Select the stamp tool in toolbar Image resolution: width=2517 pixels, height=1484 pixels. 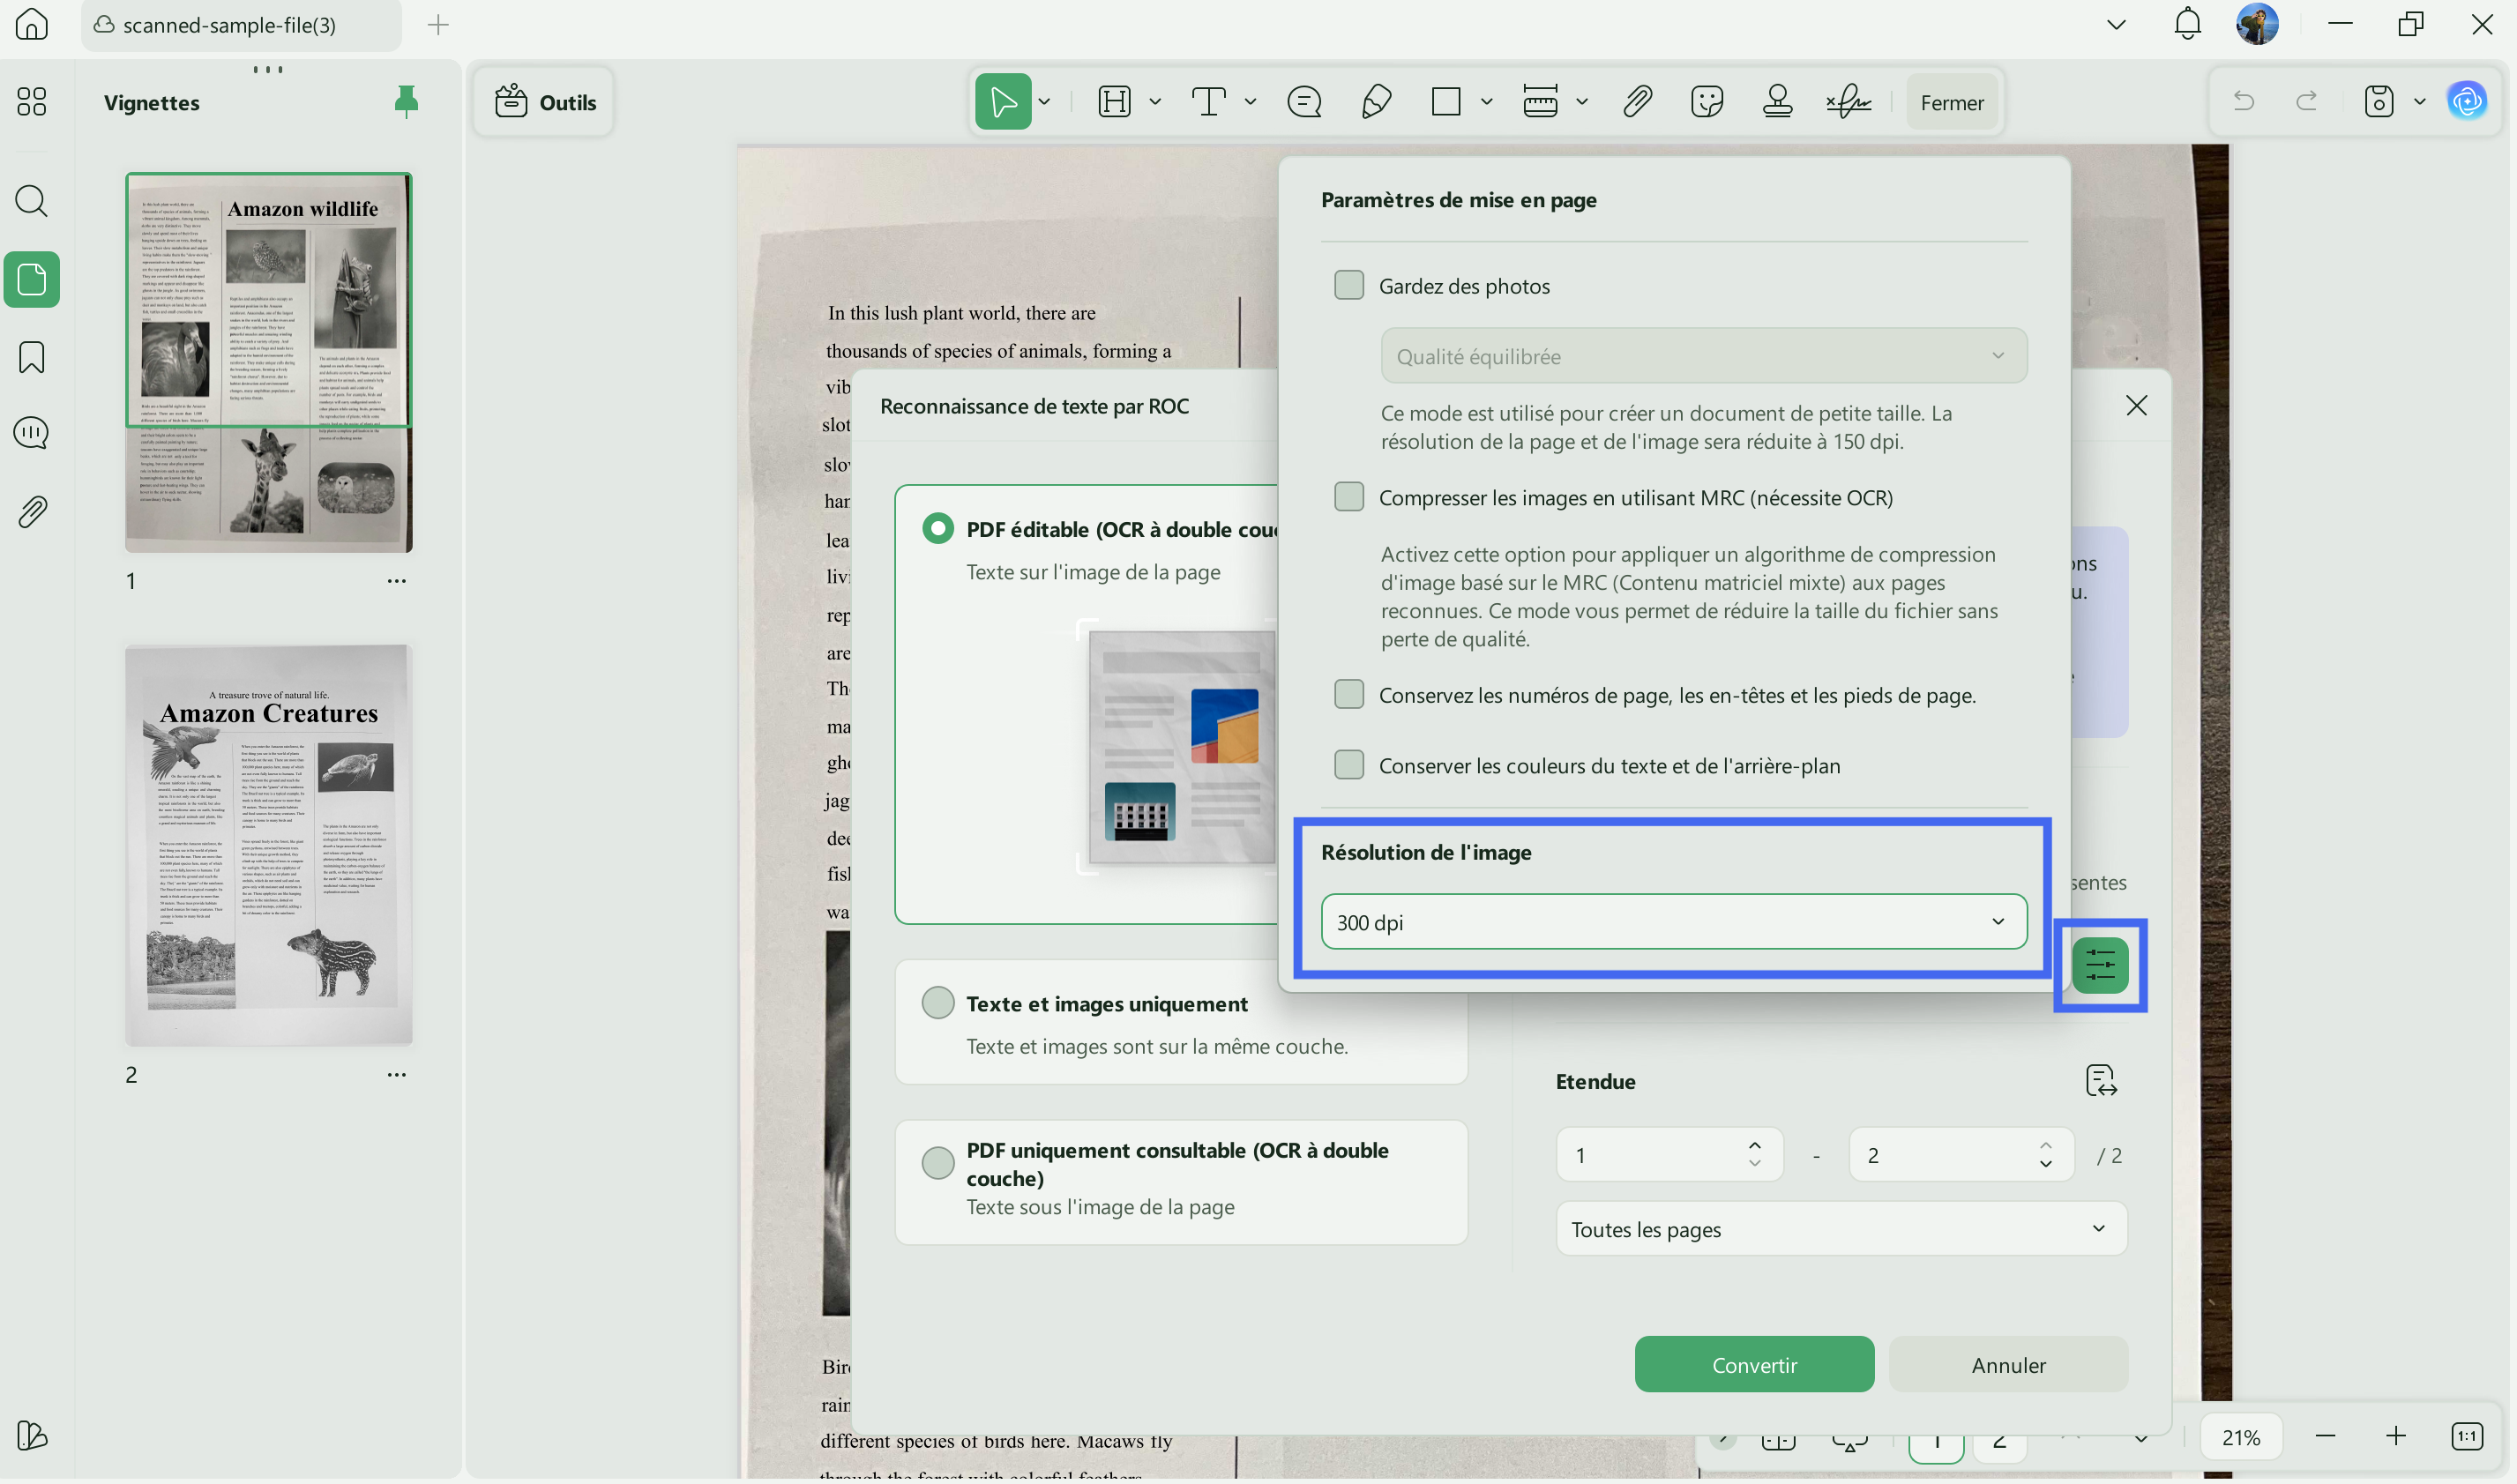[1777, 102]
